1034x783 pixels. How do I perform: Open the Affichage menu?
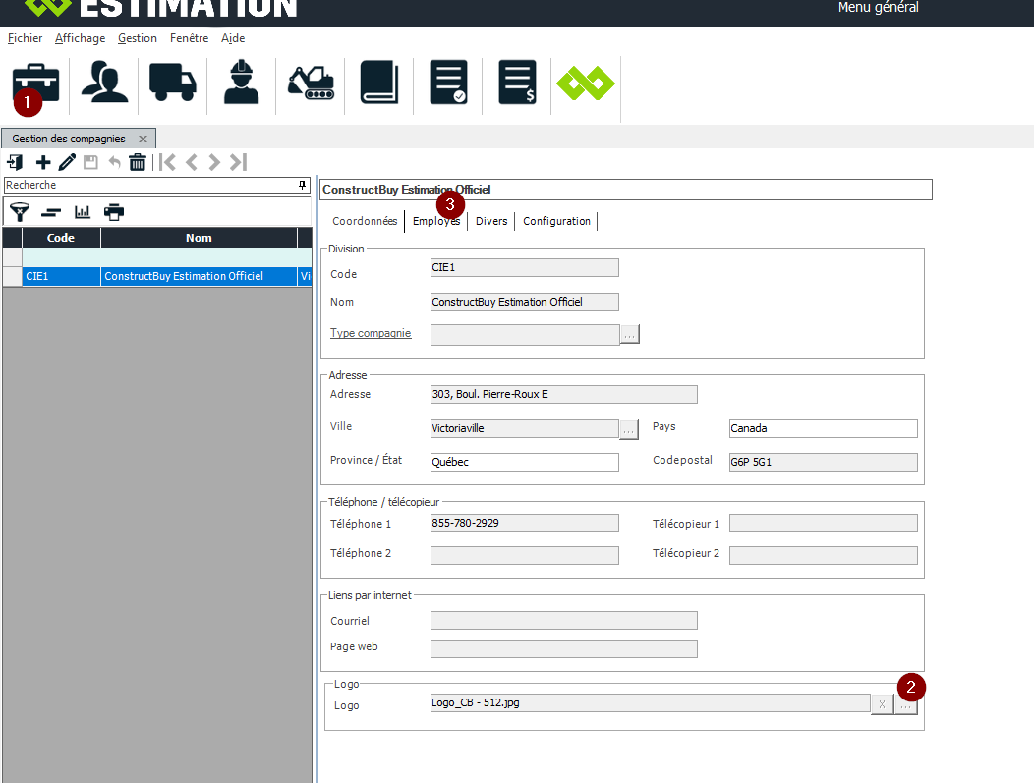pos(80,38)
